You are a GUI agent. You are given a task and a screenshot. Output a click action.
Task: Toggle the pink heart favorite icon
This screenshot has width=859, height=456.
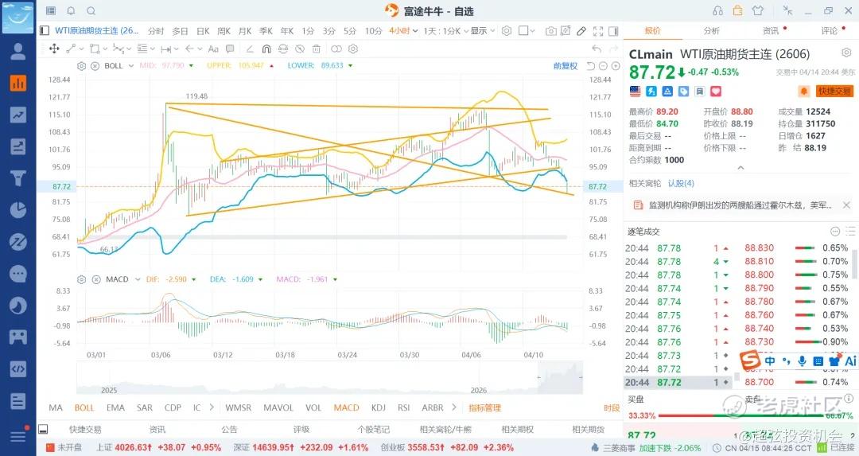(x=716, y=91)
